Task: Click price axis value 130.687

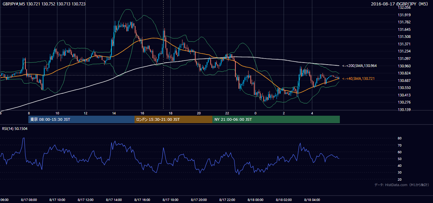Action: click(405, 81)
